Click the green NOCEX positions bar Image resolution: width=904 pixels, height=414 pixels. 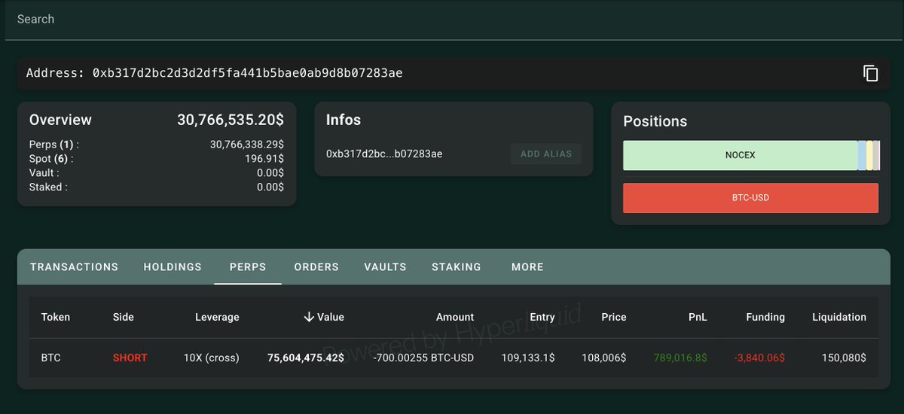740,155
